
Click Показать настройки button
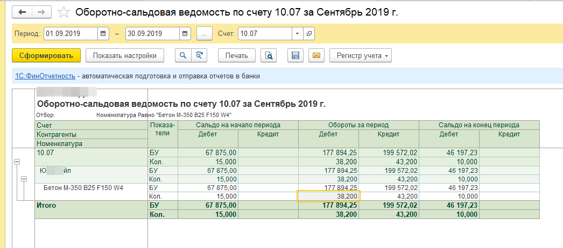pos(124,55)
